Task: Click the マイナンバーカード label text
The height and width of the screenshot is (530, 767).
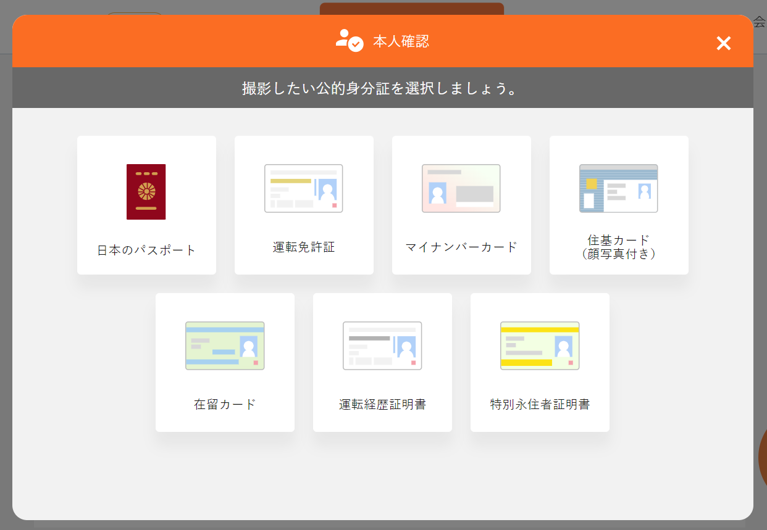Action: click(x=461, y=247)
